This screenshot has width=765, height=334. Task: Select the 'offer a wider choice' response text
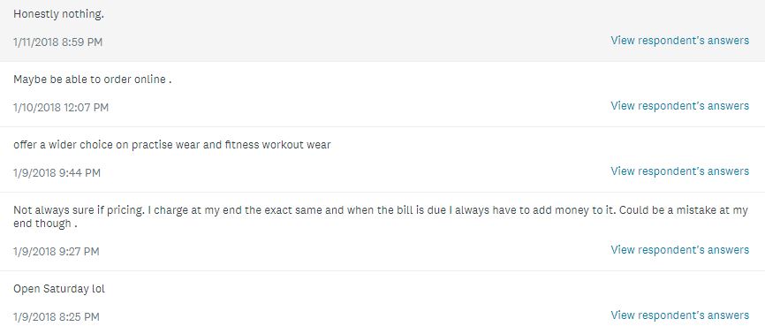[171, 145]
